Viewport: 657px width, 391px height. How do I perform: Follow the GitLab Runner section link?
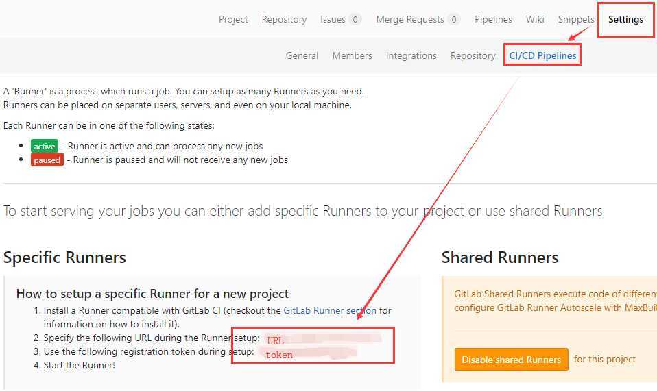click(330, 310)
